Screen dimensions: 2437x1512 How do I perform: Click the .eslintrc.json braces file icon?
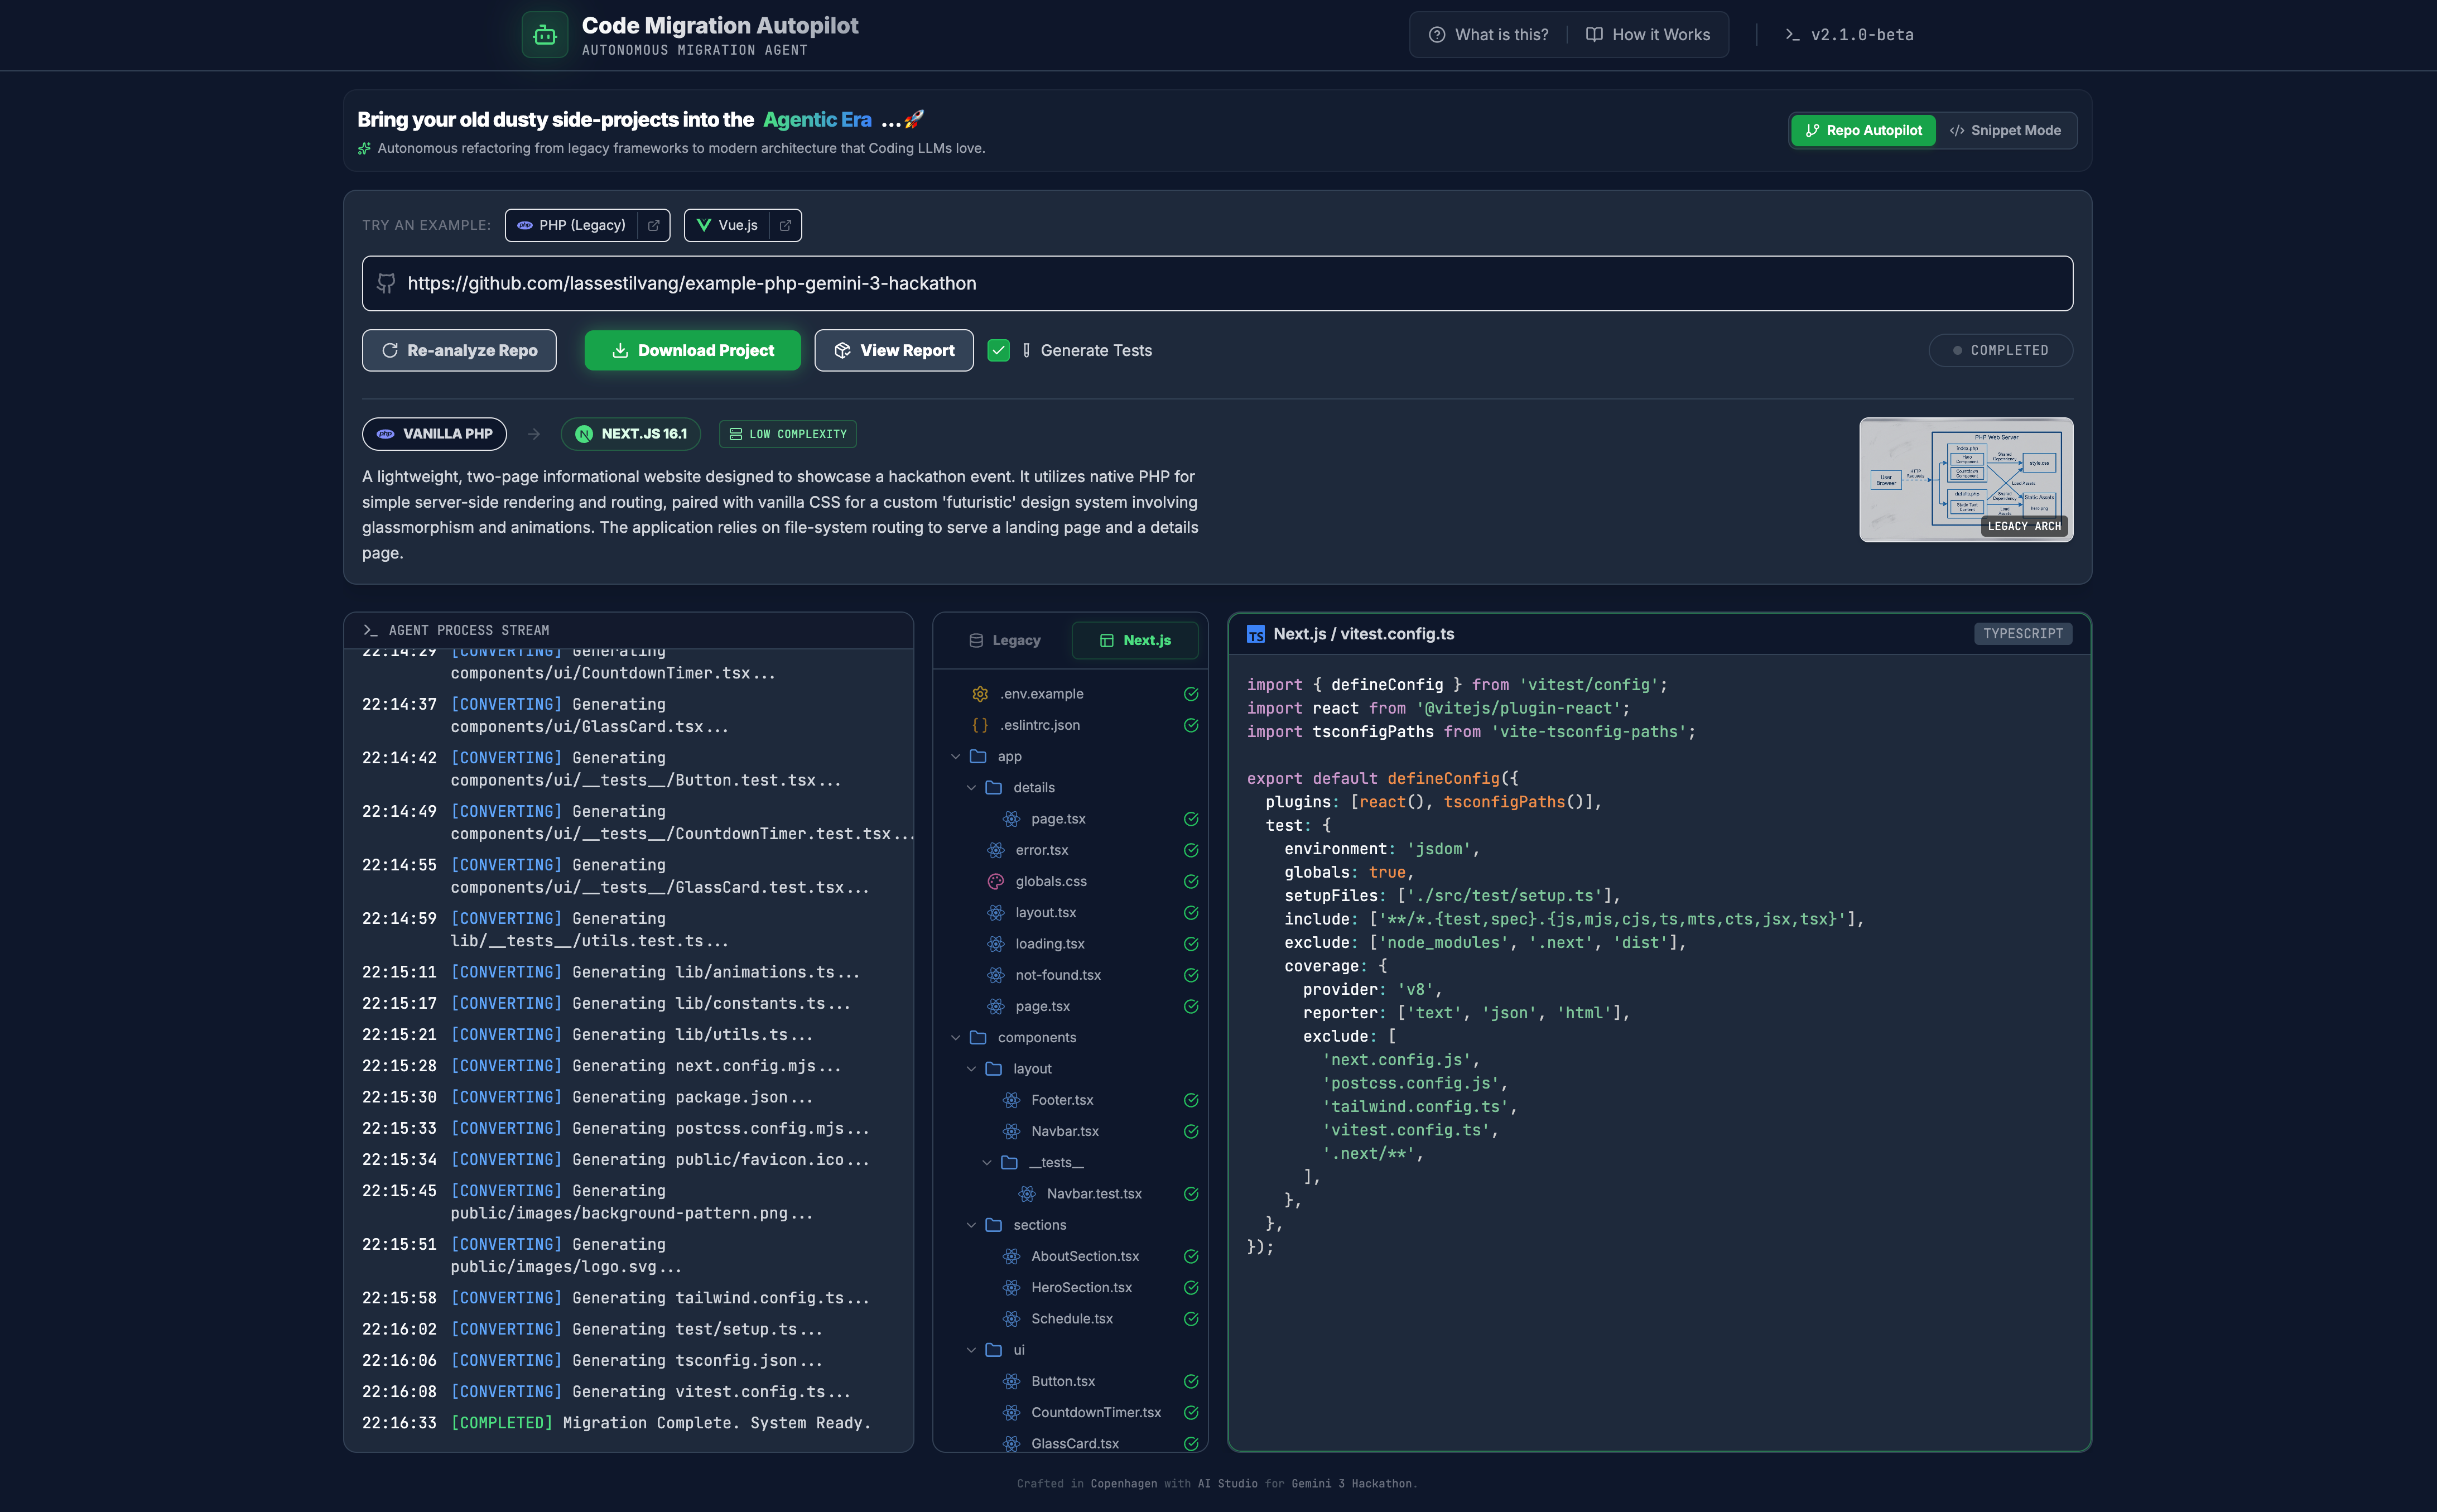point(980,725)
